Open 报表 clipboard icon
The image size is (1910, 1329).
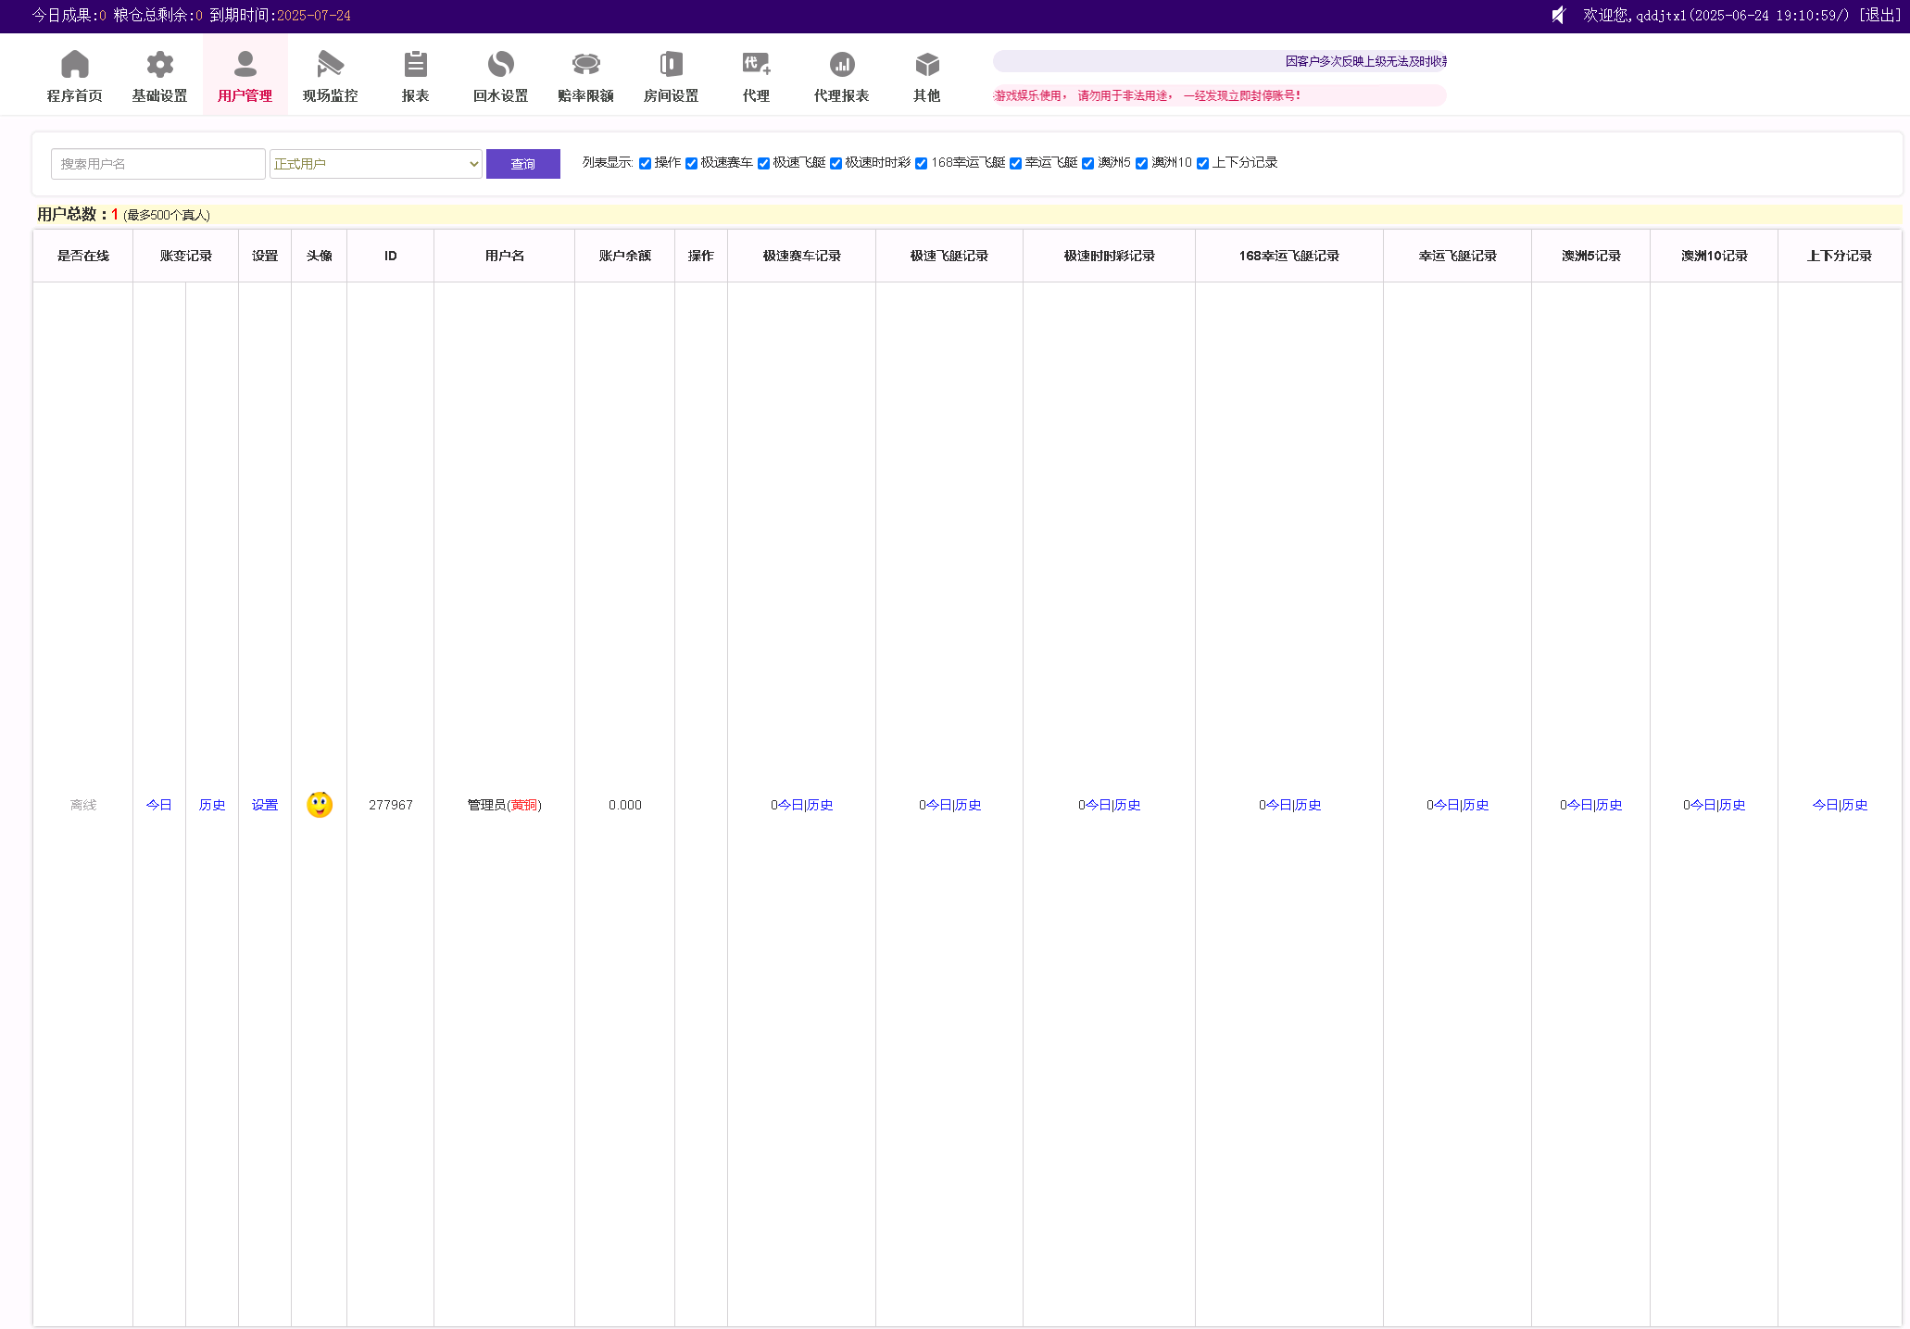tap(415, 65)
